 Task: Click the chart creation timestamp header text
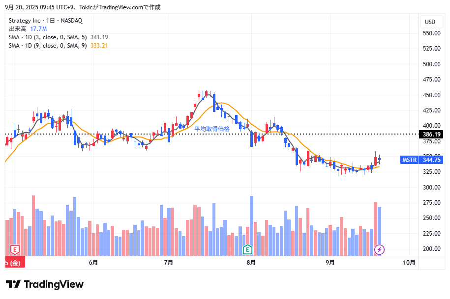coord(83,7)
